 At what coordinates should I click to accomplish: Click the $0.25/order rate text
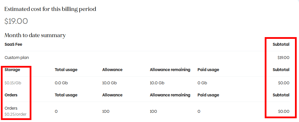[16, 114]
